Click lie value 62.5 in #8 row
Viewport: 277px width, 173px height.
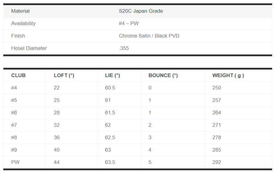[x=110, y=138]
